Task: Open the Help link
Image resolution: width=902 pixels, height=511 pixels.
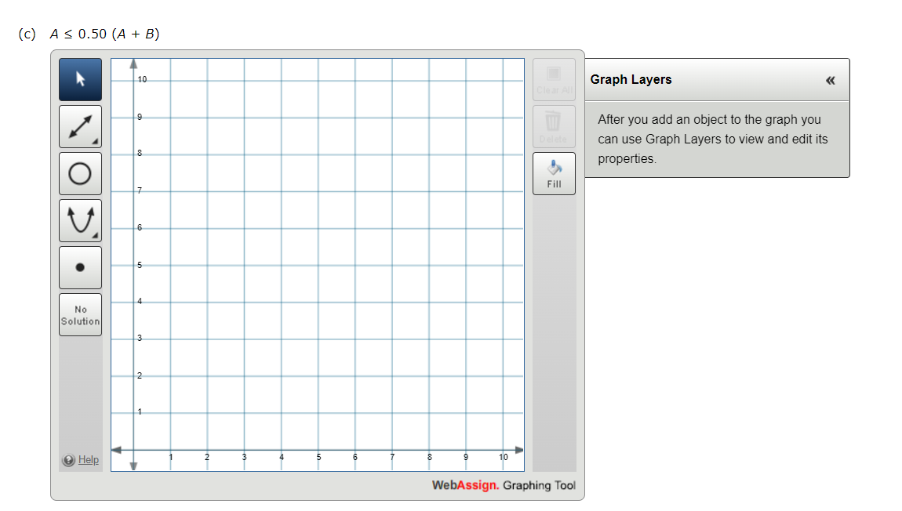Action: coord(88,460)
